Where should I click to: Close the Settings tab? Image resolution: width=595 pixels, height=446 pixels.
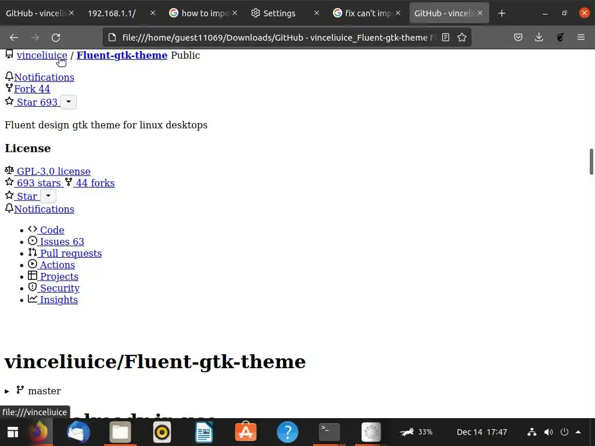317,13
